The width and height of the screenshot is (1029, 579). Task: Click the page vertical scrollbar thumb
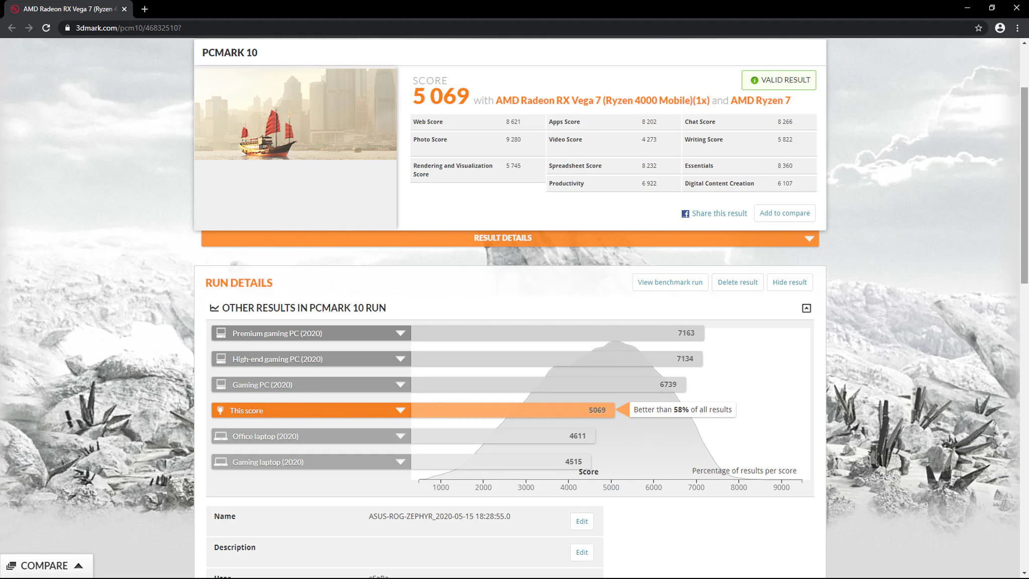coord(1024,186)
